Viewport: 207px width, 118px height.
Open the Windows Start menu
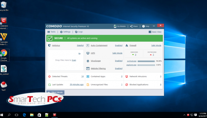(x=2, y=115)
